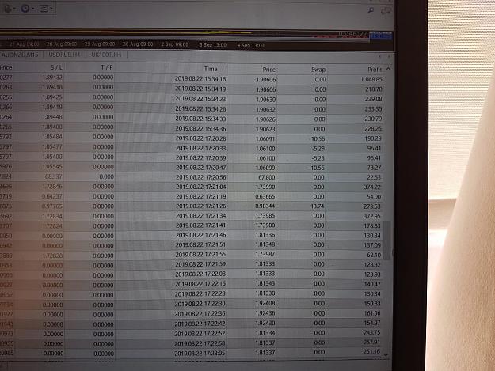Screen dimensions: 495x371
Task: Switch to the AUDNZD,M15 chart tab
Action: (x=20, y=55)
